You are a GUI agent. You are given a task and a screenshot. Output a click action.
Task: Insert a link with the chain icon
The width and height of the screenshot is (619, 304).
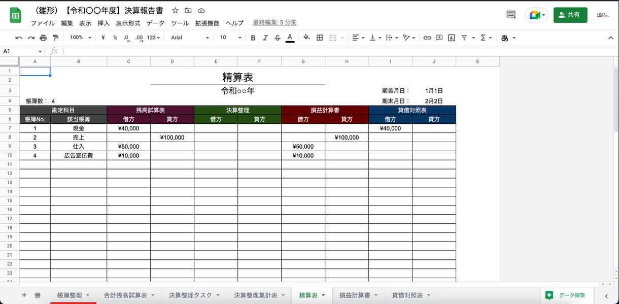(x=427, y=38)
